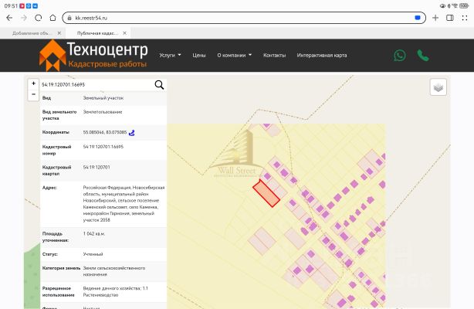Zoom in the map with plus button
This screenshot has height=309, width=474.
[33, 83]
